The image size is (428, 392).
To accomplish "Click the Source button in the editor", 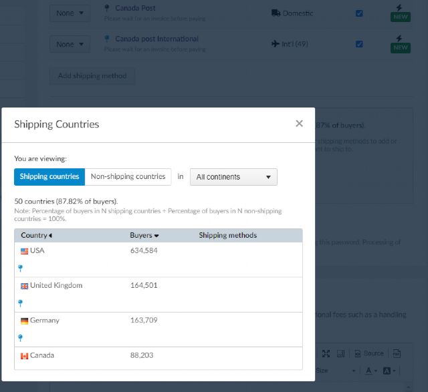I will click(x=369, y=353).
